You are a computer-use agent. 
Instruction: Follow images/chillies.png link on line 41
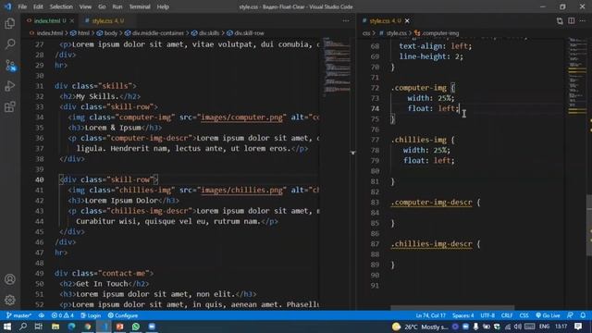[241, 191]
